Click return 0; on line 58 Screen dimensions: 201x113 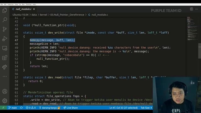point(35,81)
